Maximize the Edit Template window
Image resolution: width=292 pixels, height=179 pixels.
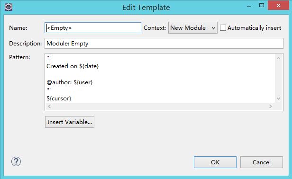262,5
